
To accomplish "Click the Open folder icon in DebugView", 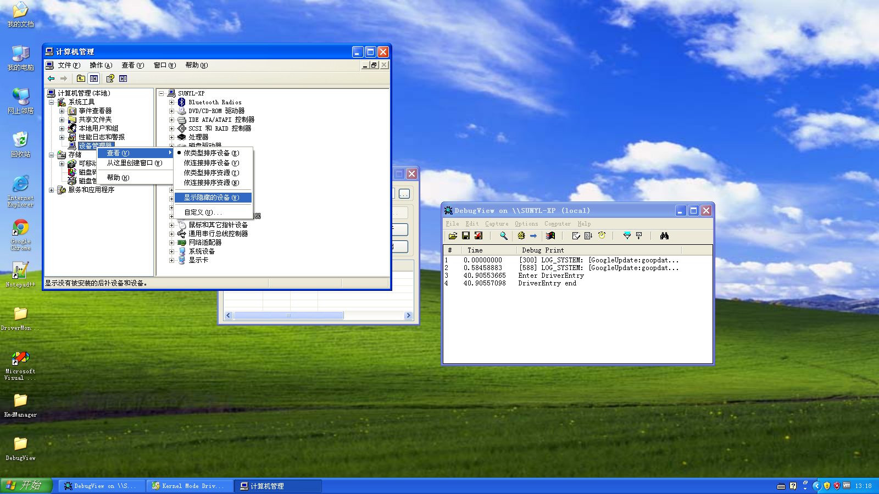I will 453,235.
